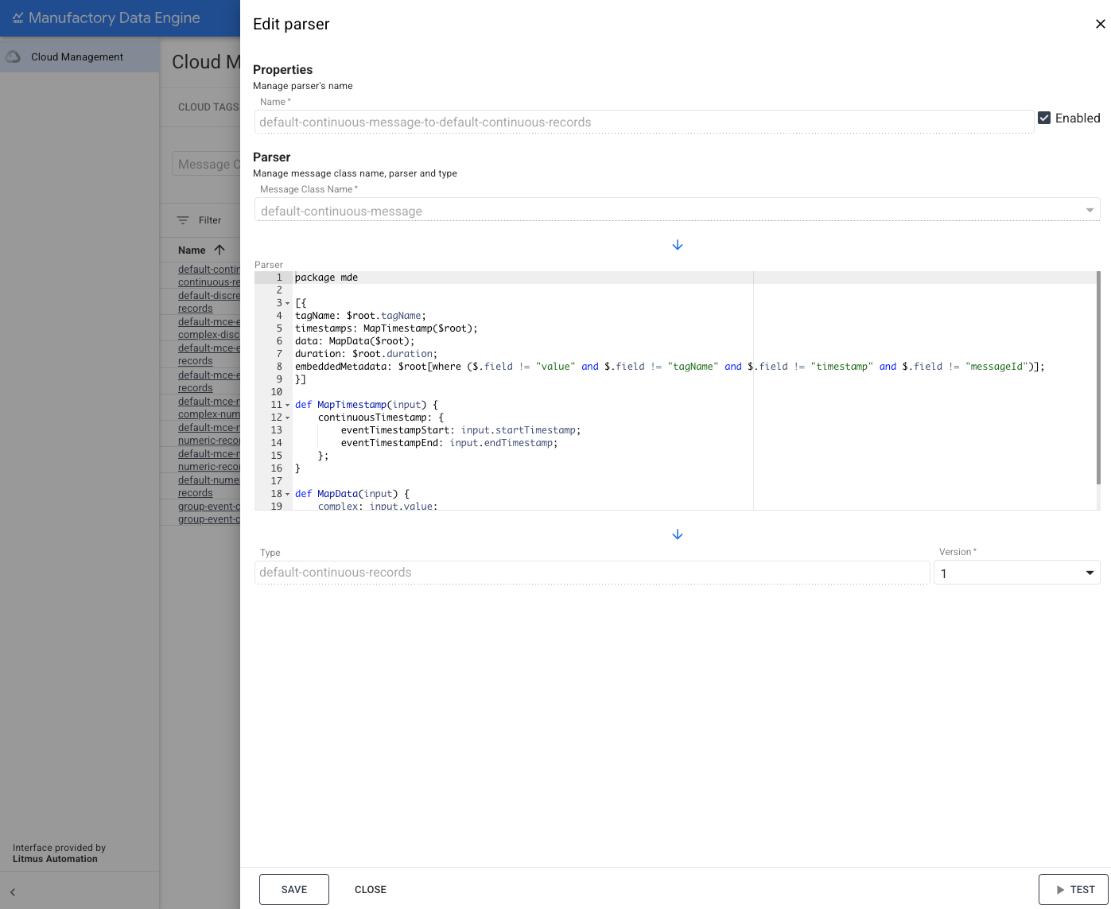Collapse the code block starting at line 3
Image resolution: width=1111 pixels, height=909 pixels.
(x=287, y=303)
